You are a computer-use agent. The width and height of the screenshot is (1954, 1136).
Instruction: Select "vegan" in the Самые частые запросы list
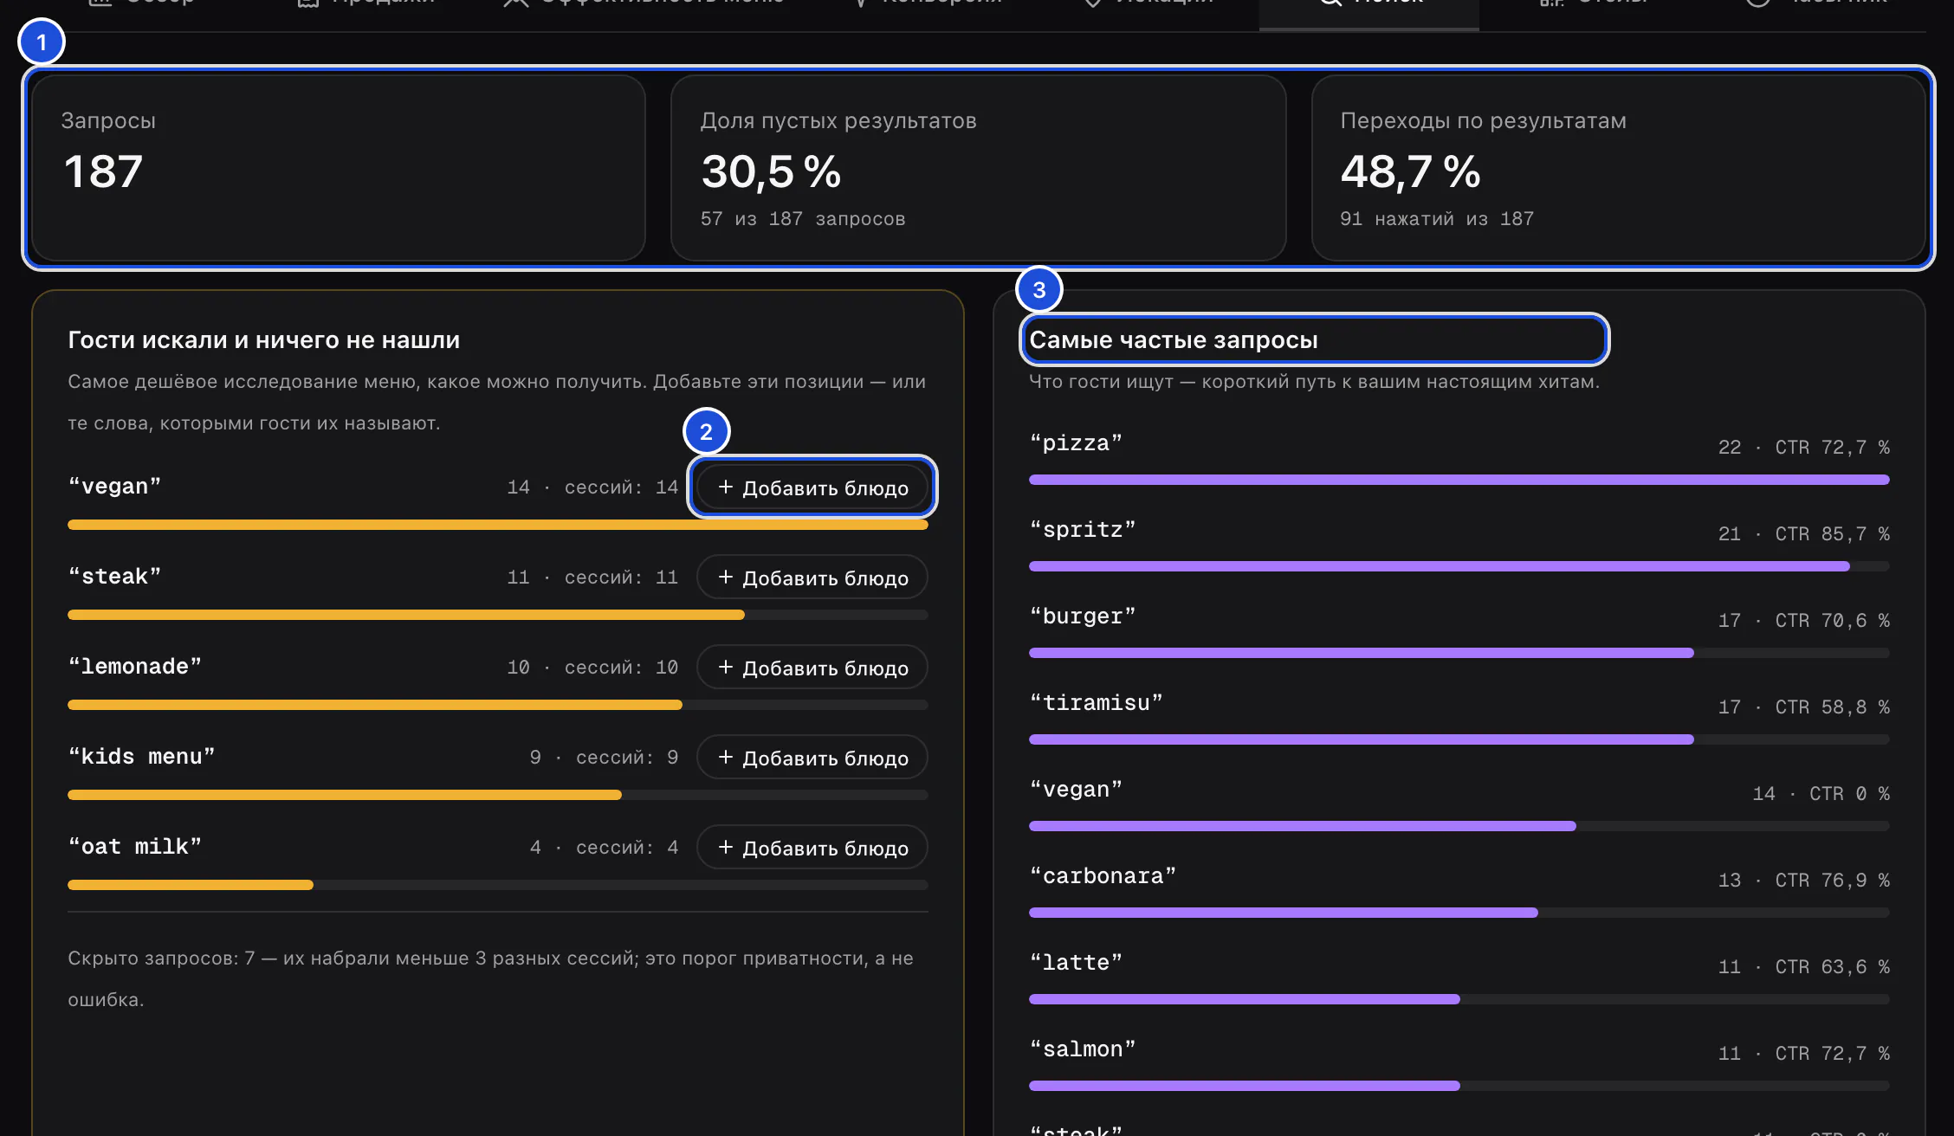pyautogui.click(x=1076, y=790)
